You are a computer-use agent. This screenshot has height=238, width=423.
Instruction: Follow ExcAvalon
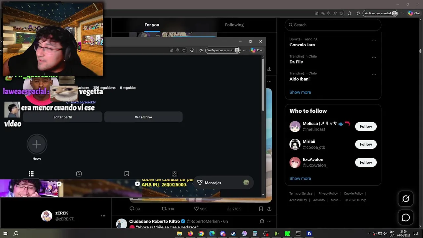pyautogui.click(x=366, y=162)
